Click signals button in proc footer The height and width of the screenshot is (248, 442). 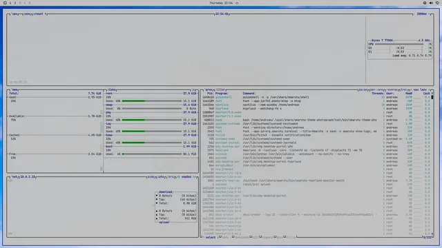coord(267,237)
